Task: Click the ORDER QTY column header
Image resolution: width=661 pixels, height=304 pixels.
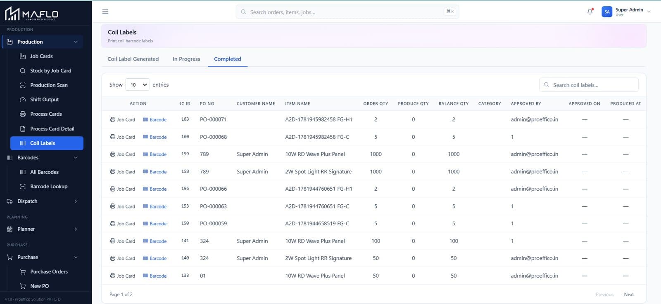Action: (376, 104)
